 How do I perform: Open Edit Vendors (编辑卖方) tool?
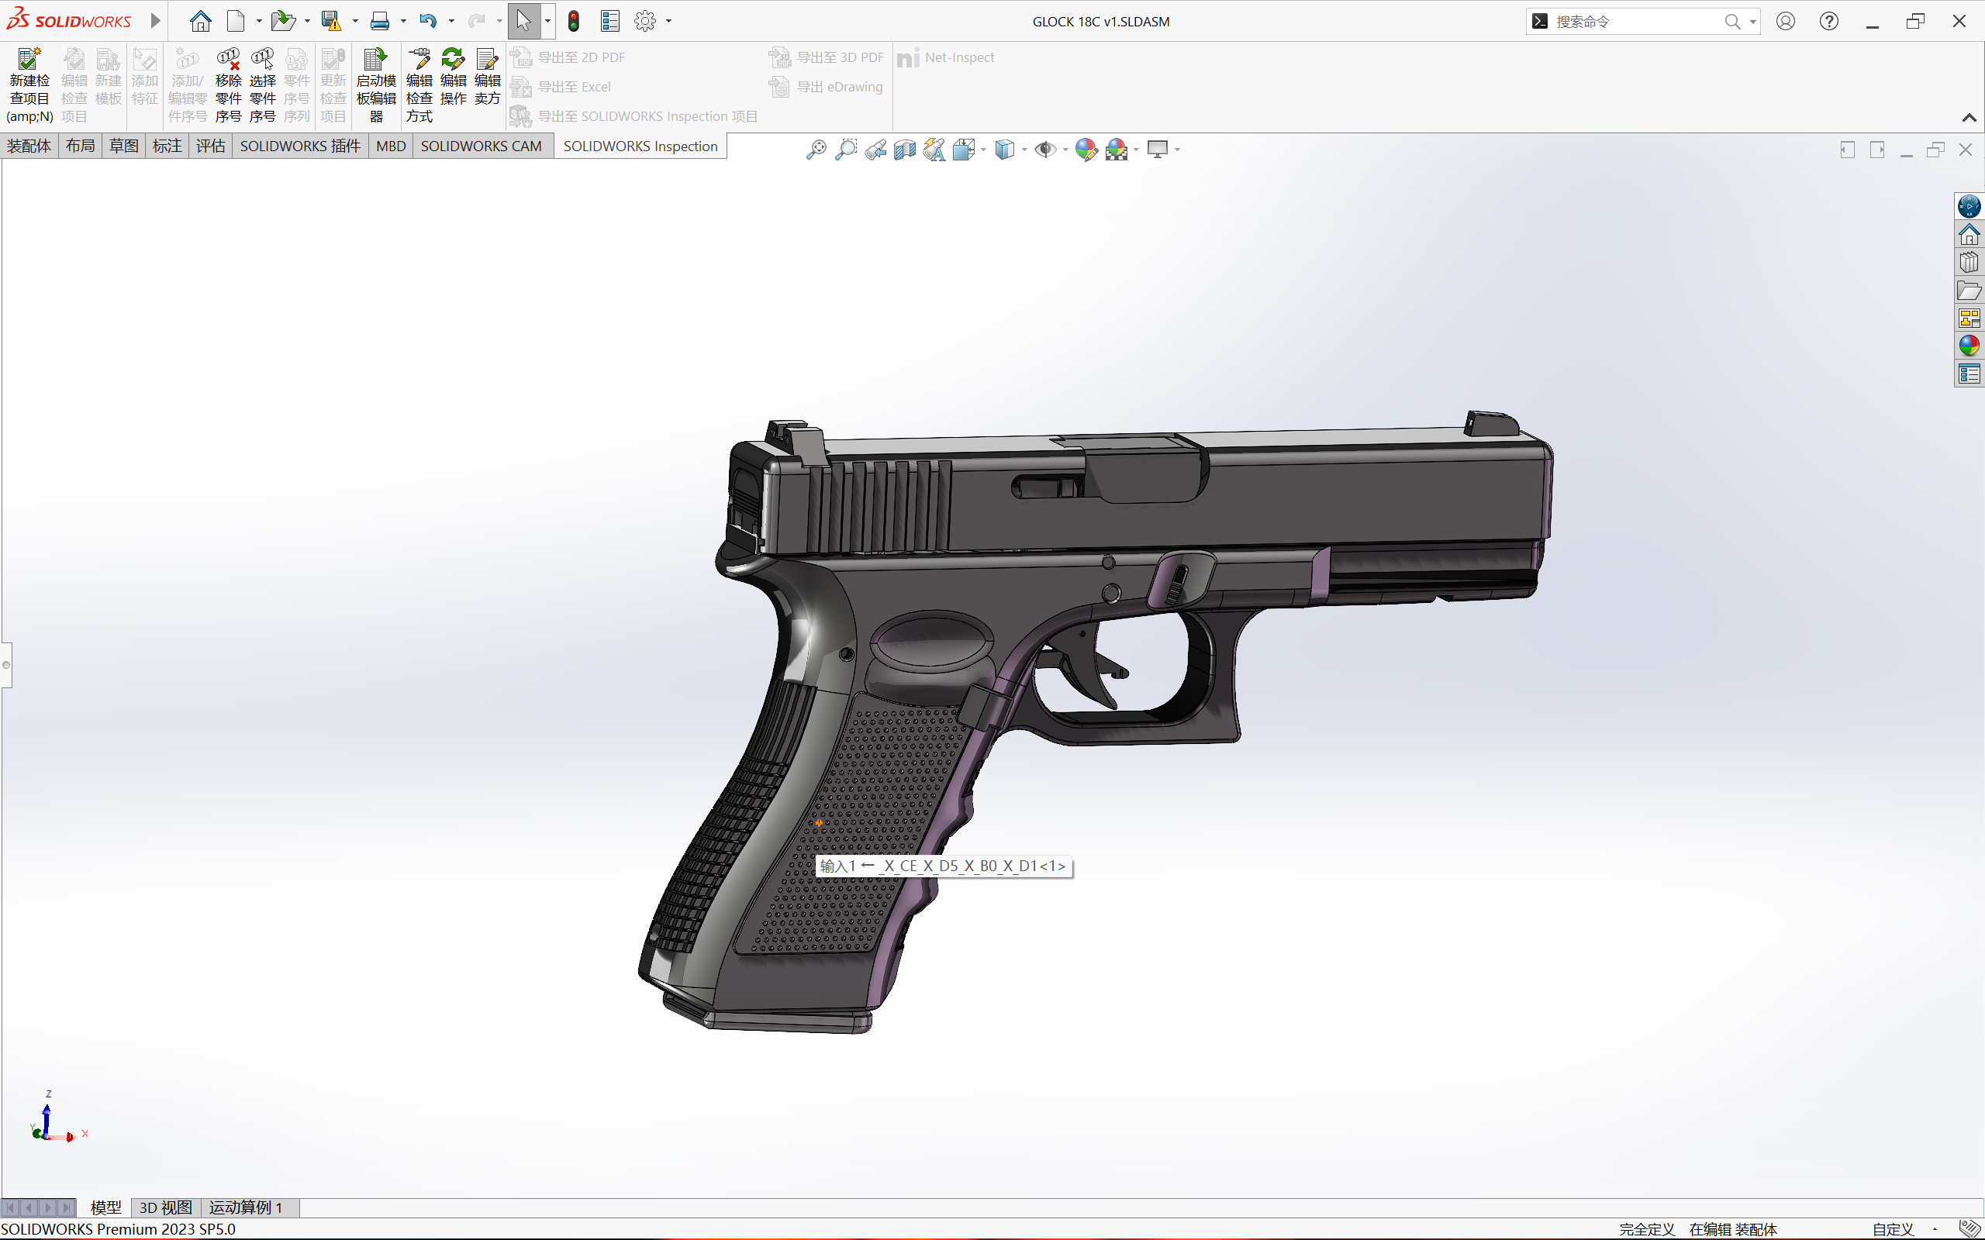point(487,77)
